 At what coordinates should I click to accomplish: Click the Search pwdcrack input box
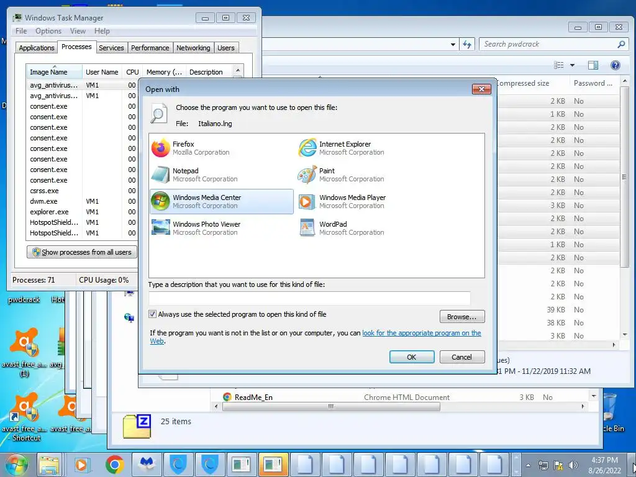549,44
